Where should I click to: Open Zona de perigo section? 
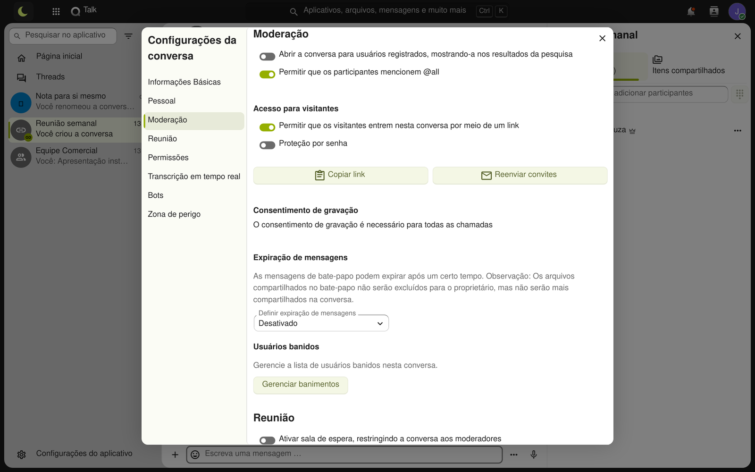pyautogui.click(x=194, y=214)
